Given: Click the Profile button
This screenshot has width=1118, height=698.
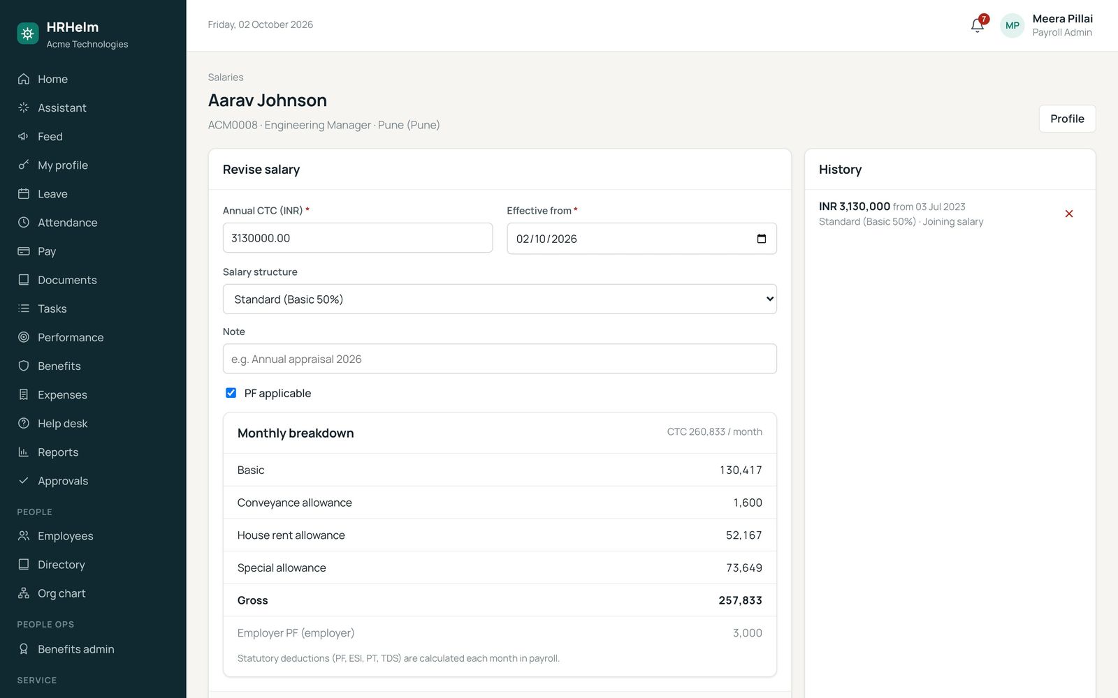Looking at the screenshot, I should click(x=1067, y=119).
